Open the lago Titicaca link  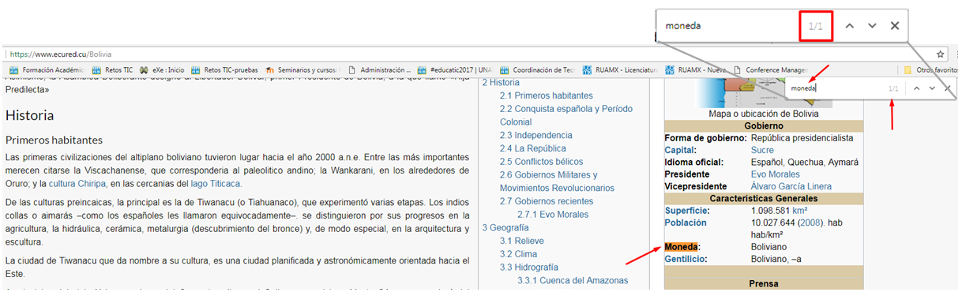[216, 184]
